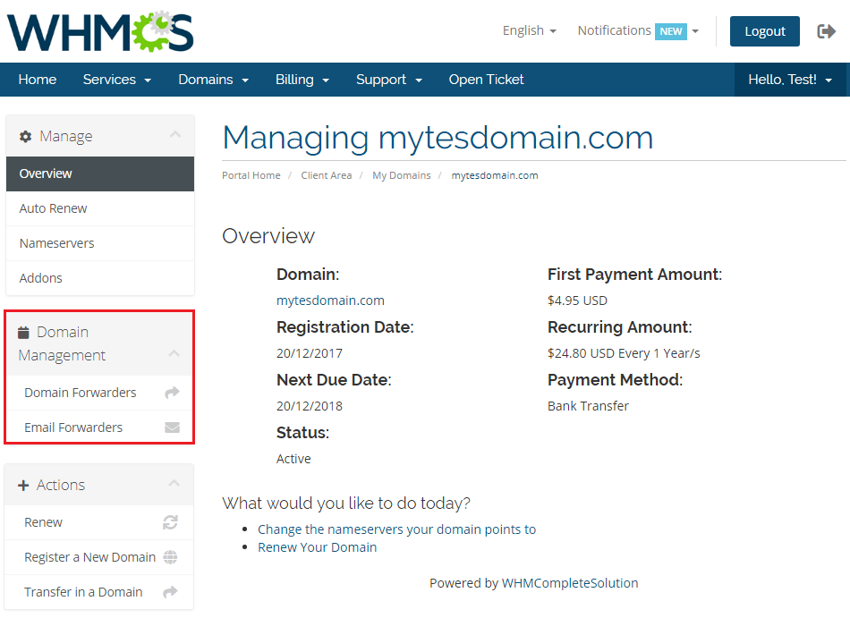This screenshot has width=850, height=618.
Task: Click the Managing mytesdomain.com heading
Action: [438, 138]
